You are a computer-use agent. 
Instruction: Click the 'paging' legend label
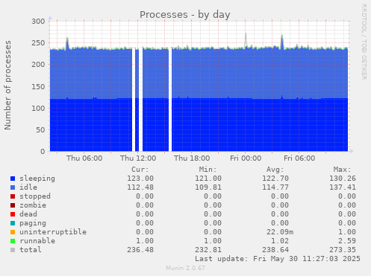click(x=33, y=223)
